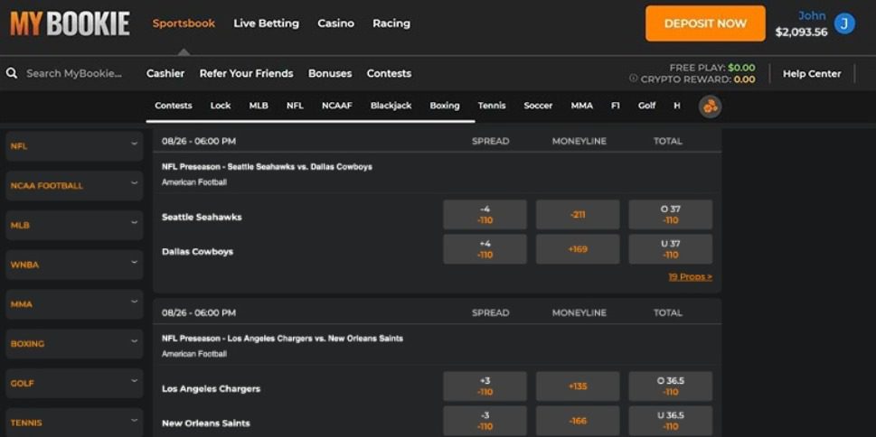Viewport: 876px width, 437px height.
Task: Open the 19 Props link
Action: click(x=690, y=277)
